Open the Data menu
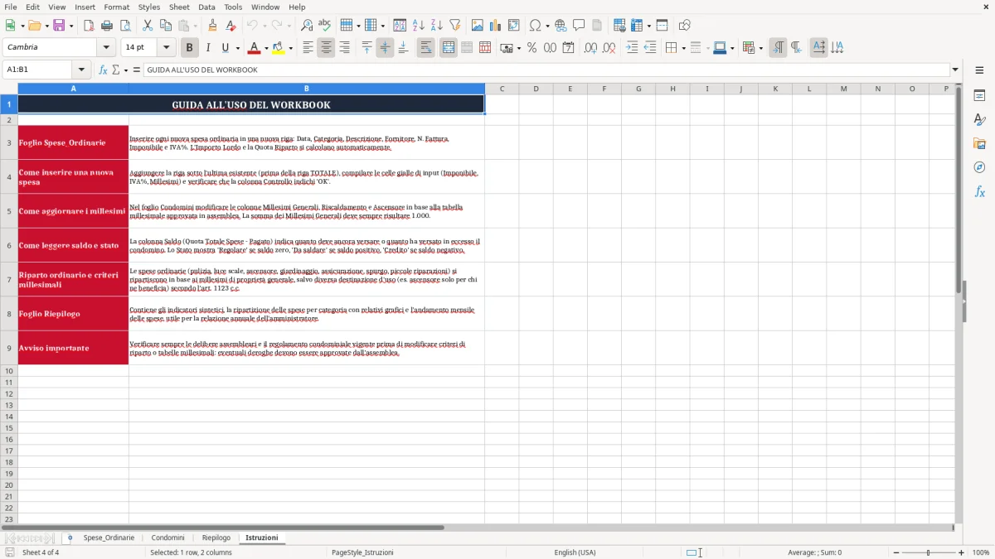The width and height of the screenshot is (995, 559). [x=206, y=7]
